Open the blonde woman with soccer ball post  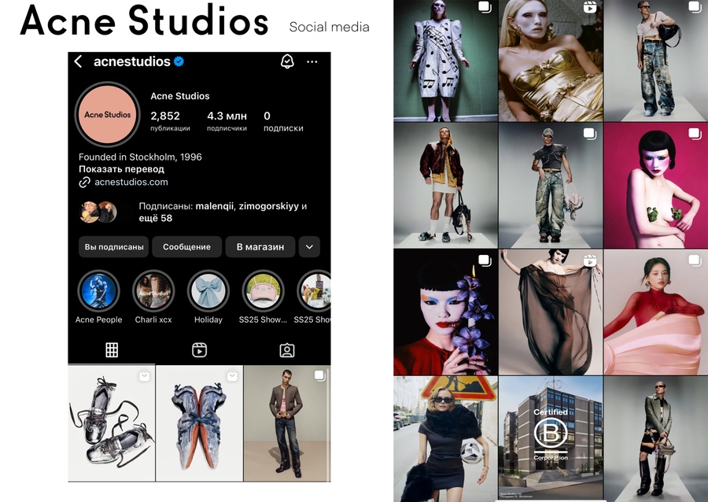click(445, 439)
